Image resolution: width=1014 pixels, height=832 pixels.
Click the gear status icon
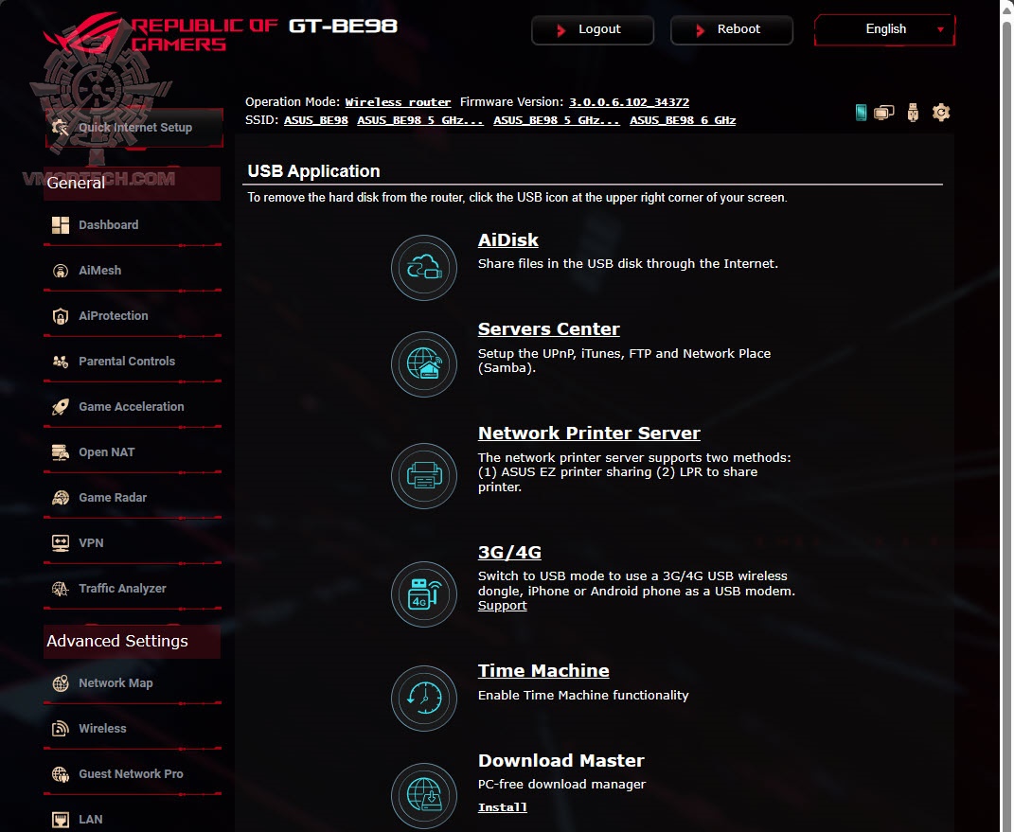point(941,113)
